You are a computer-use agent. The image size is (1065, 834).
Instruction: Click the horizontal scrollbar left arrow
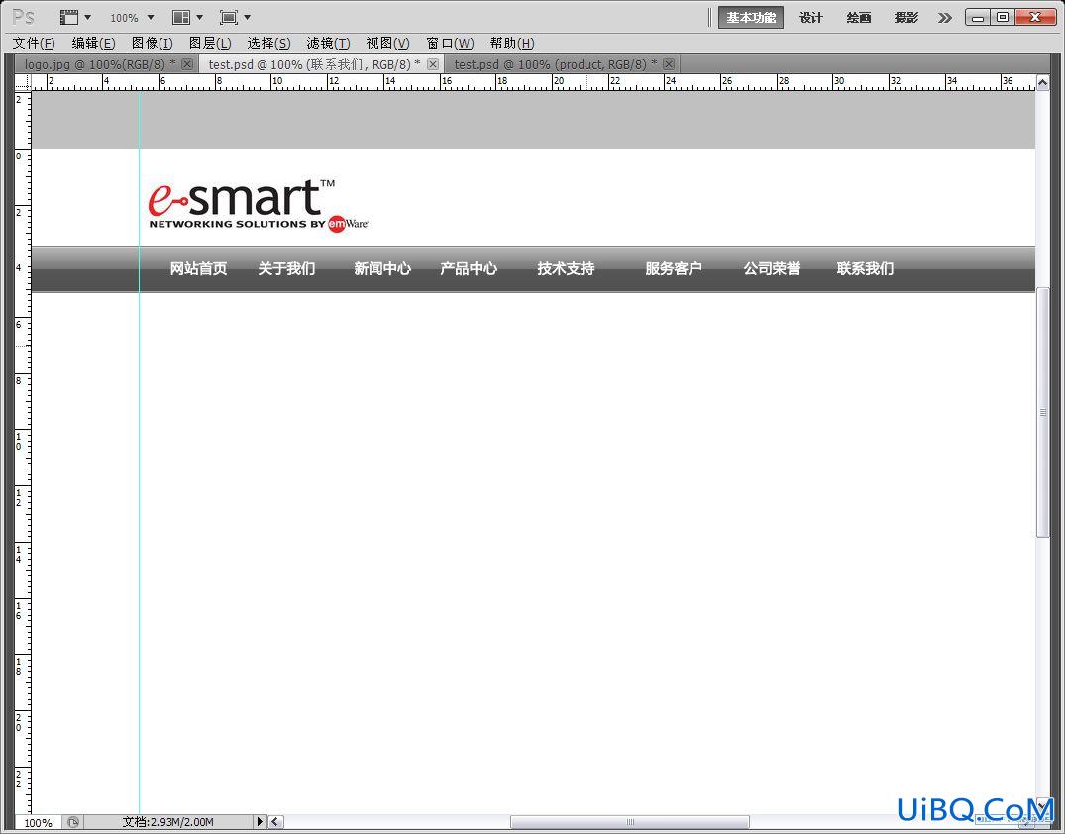(275, 822)
